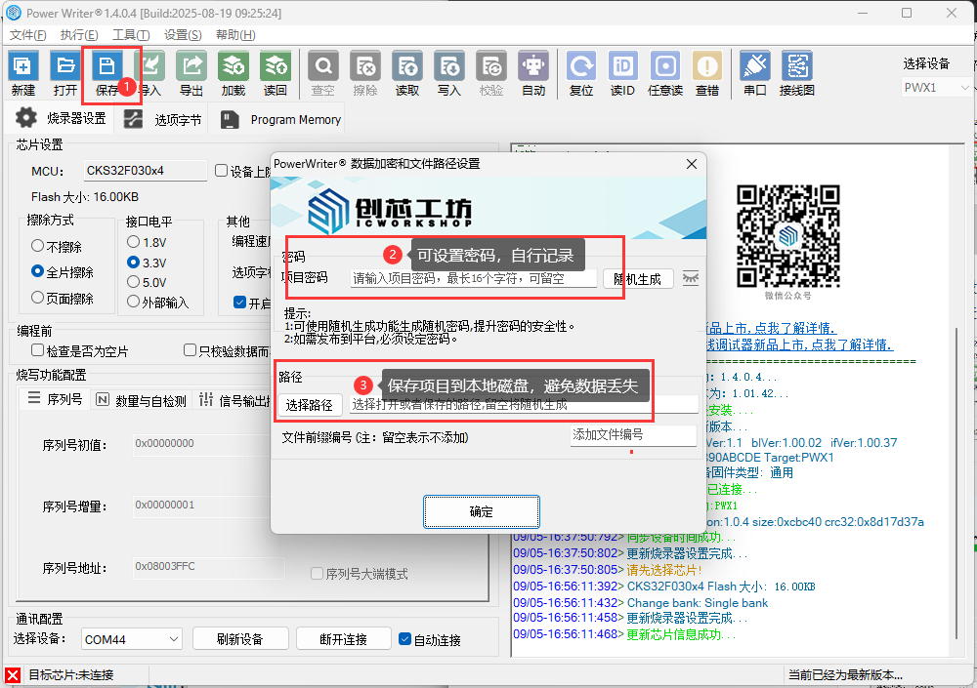Click the 序列号地址 0x08003FFC field

click(209, 567)
